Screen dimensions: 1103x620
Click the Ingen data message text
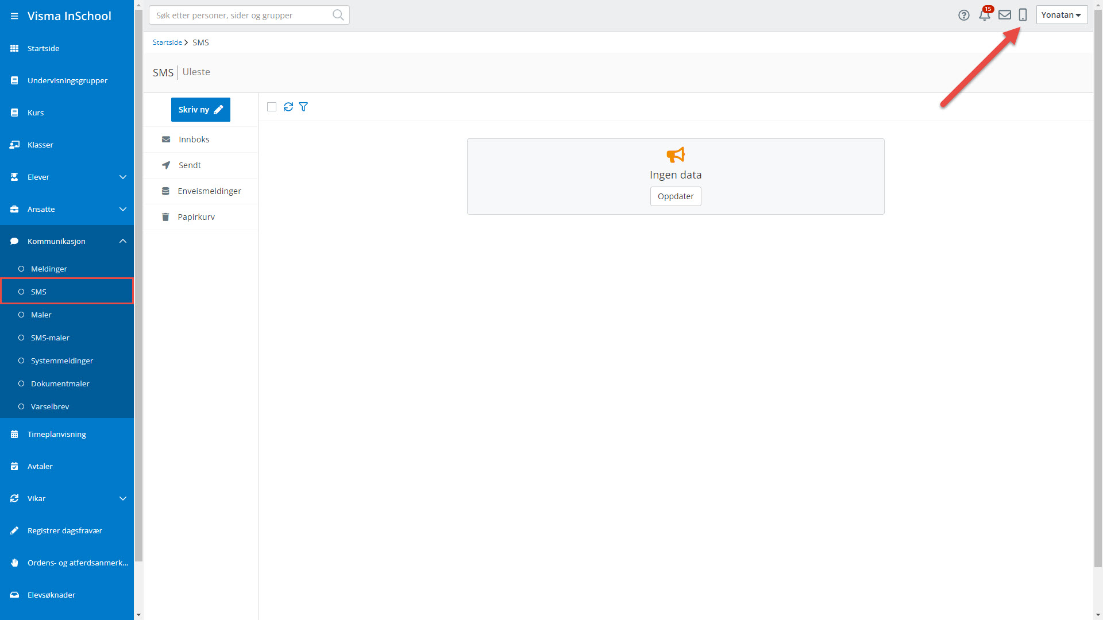pyautogui.click(x=676, y=175)
